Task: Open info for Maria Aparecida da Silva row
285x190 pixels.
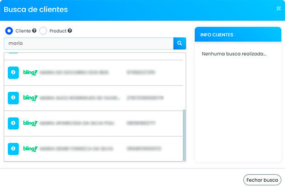Action: click(x=13, y=123)
